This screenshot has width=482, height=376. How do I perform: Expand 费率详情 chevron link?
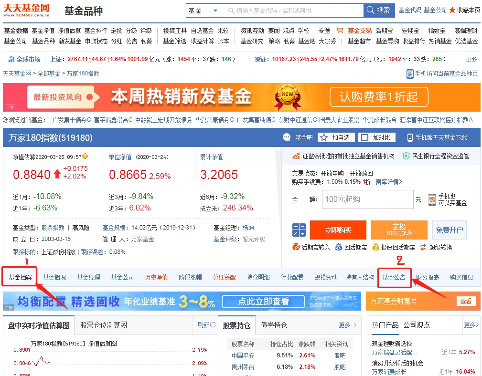(x=388, y=182)
